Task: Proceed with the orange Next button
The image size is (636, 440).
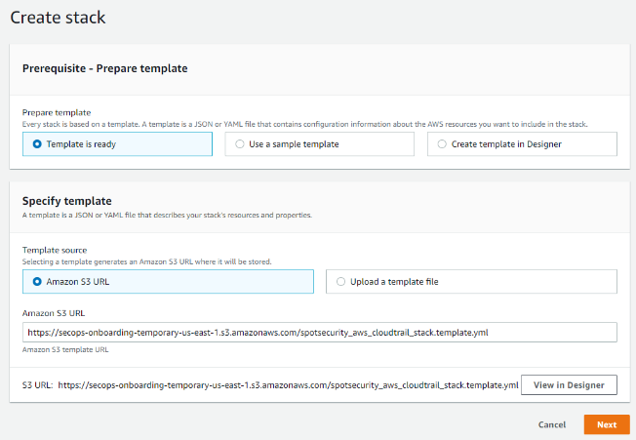Action: click(606, 425)
